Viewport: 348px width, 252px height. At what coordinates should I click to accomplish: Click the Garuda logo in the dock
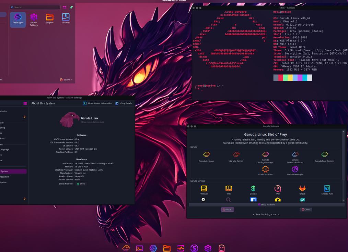coord(126,248)
